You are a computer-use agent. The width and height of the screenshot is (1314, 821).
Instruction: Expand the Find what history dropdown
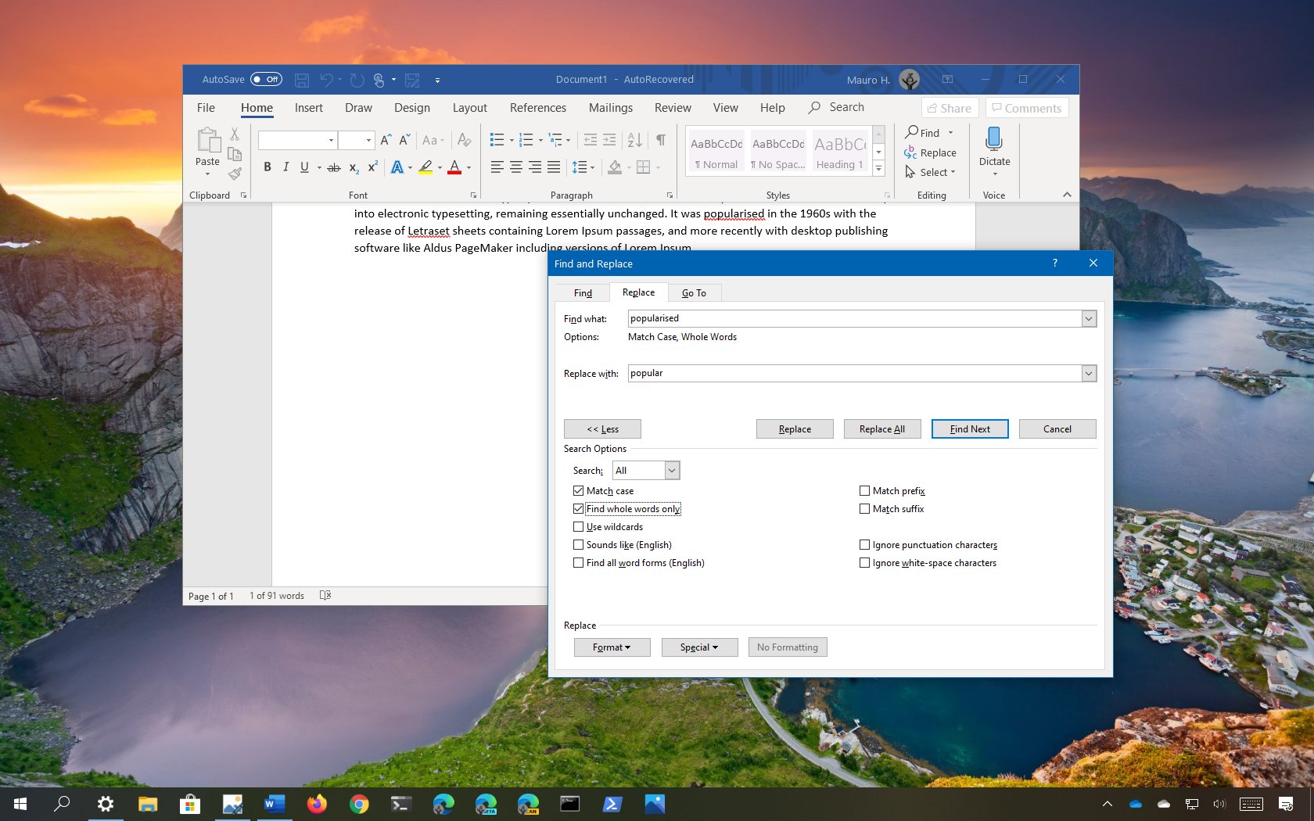[1088, 318]
